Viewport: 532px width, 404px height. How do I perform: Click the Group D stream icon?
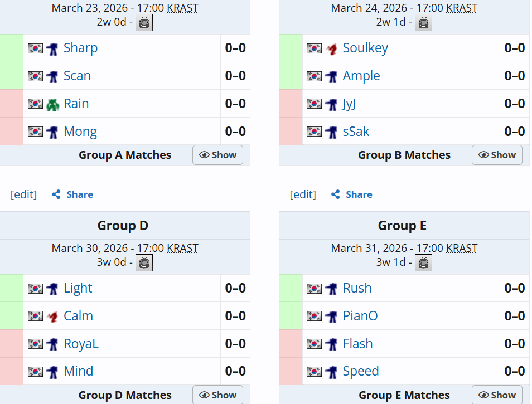pos(144,262)
